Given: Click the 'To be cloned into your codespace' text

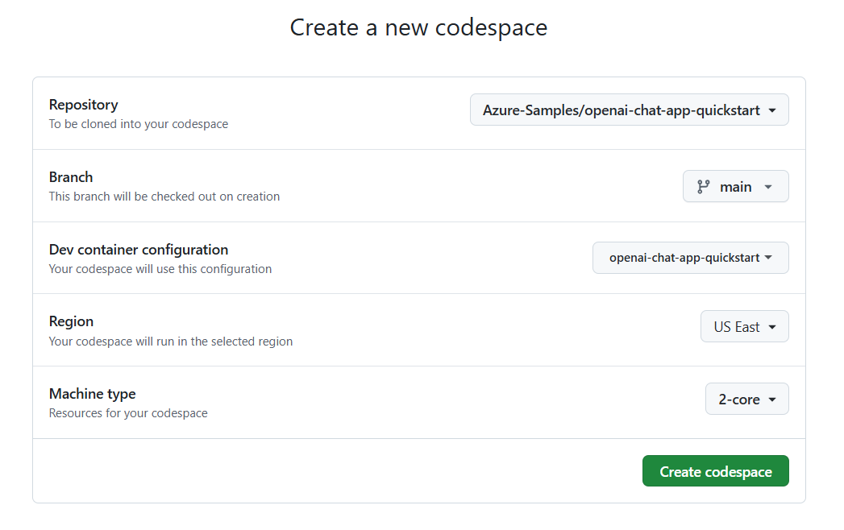Looking at the screenshot, I should 139,124.
